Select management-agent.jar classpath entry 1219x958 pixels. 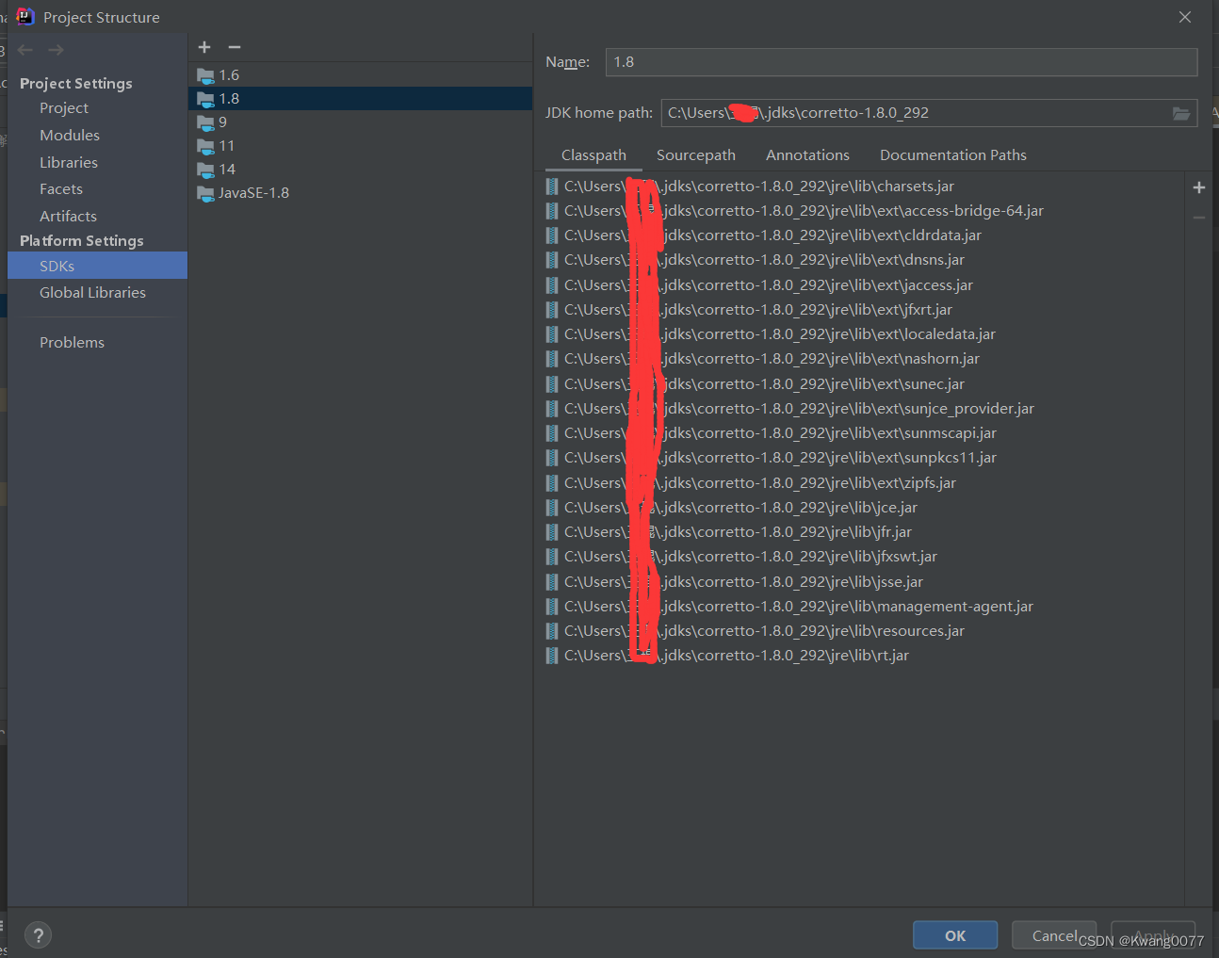click(x=864, y=607)
